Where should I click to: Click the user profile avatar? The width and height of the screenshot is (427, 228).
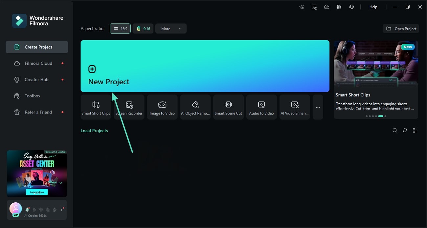15,208
